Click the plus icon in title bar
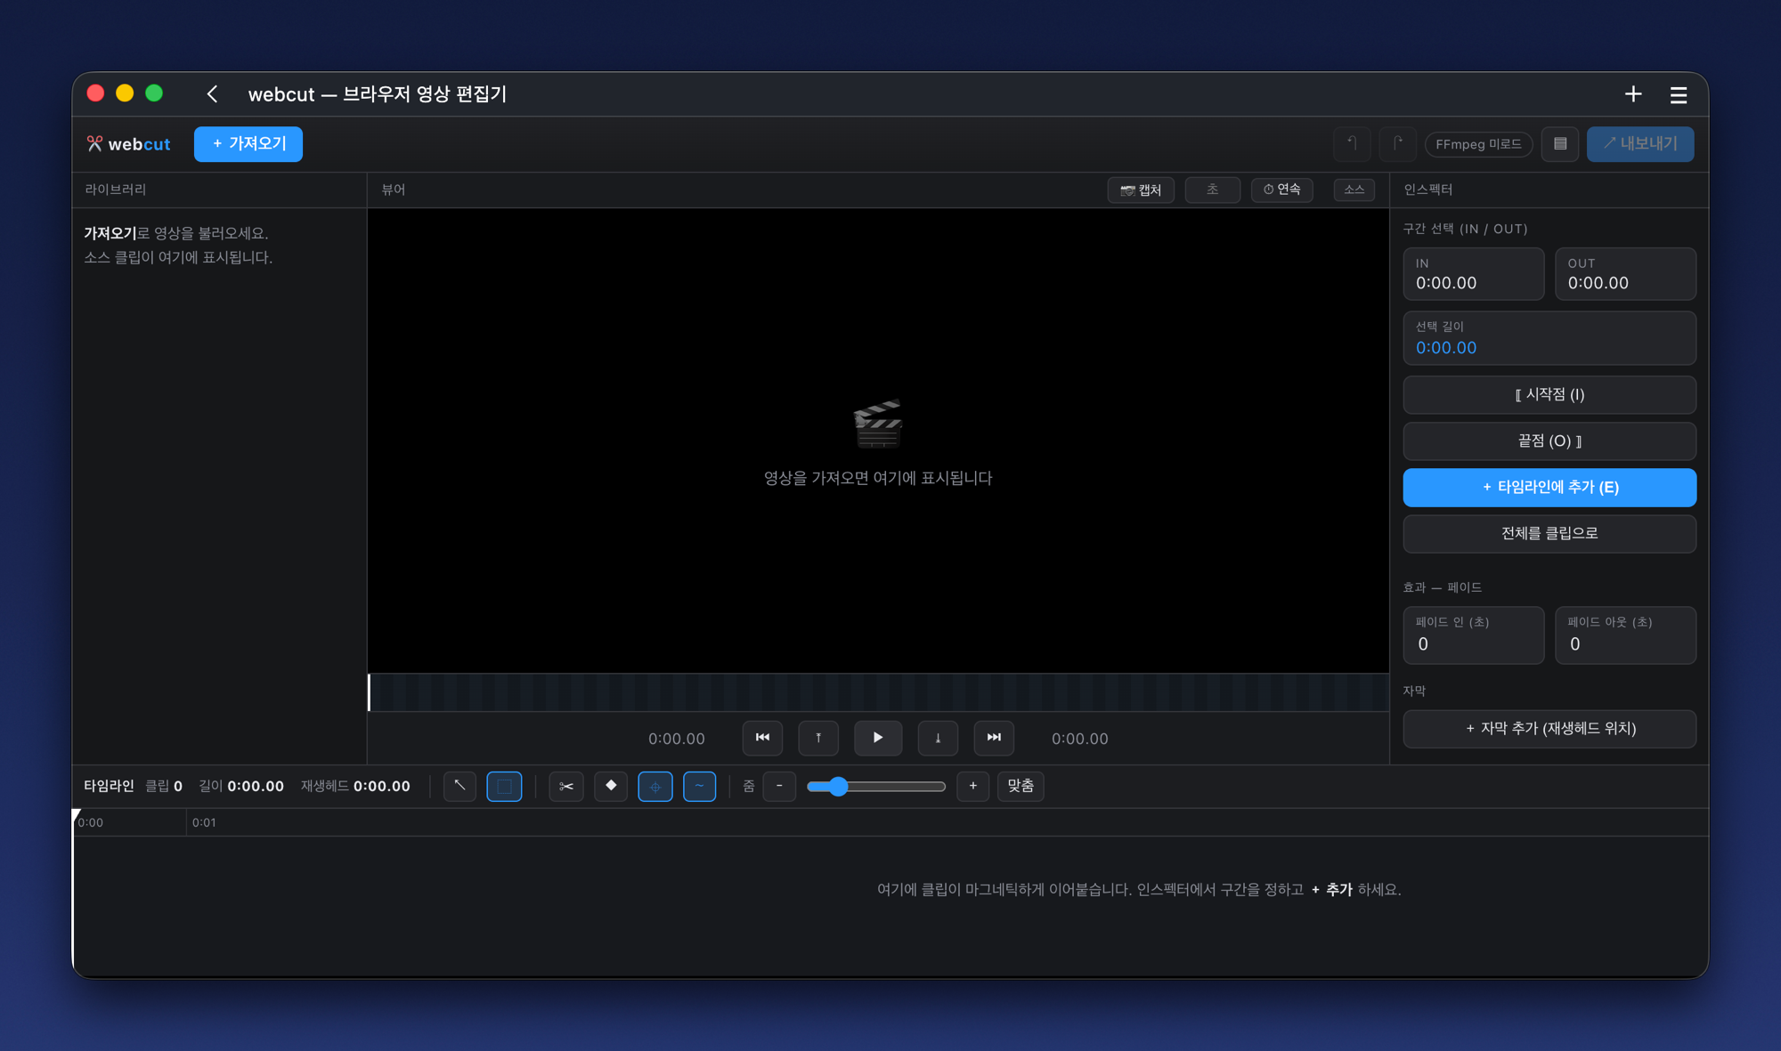The width and height of the screenshot is (1781, 1051). [x=1633, y=94]
